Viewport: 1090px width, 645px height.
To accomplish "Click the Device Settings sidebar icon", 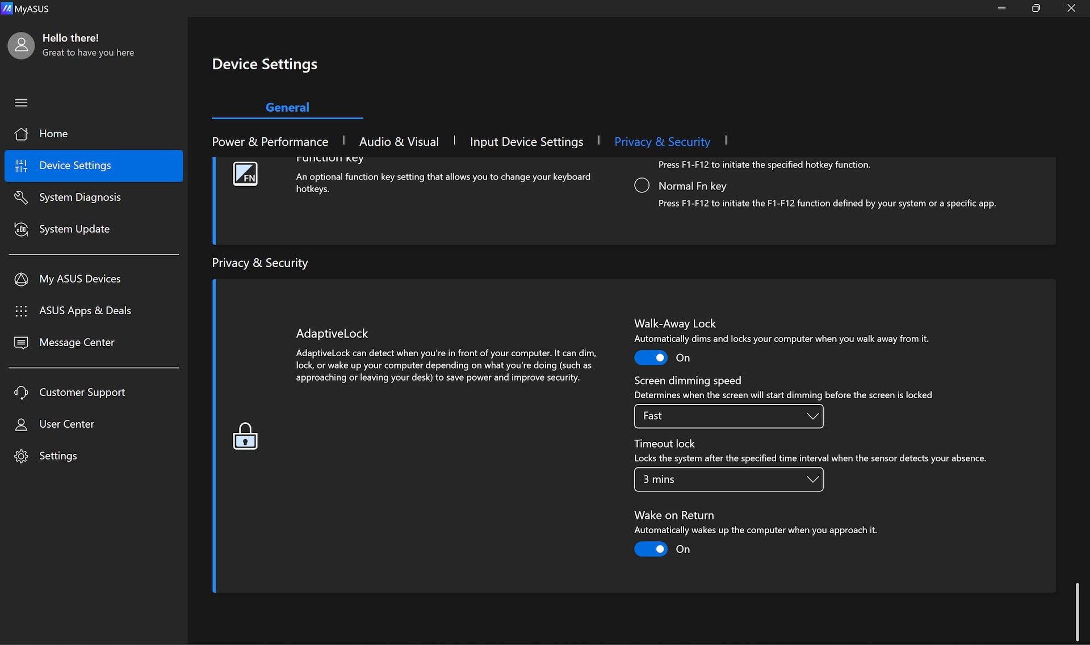I will (20, 165).
